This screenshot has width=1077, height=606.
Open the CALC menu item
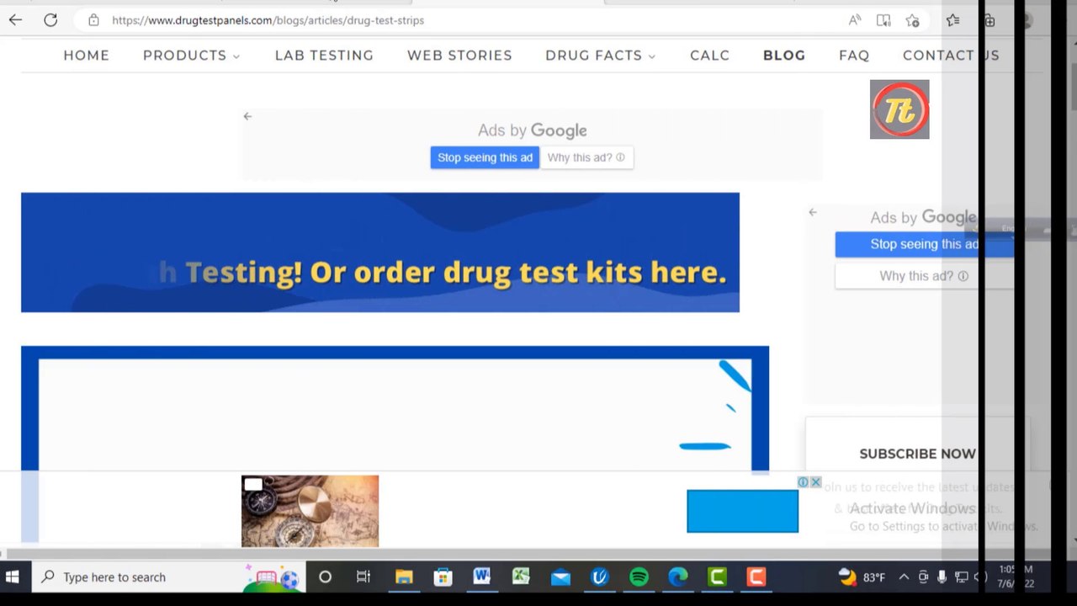(709, 56)
